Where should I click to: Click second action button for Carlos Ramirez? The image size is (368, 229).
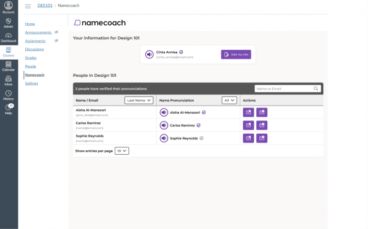tap(262, 125)
